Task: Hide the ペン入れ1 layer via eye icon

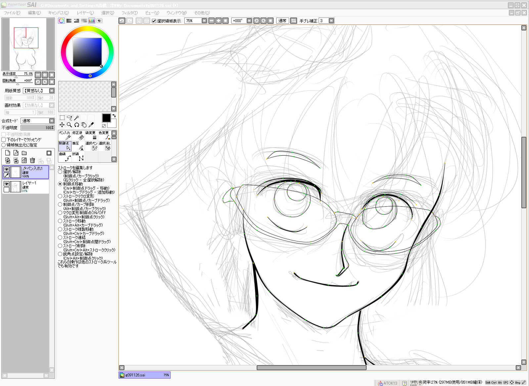Action: tap(6, 169)
